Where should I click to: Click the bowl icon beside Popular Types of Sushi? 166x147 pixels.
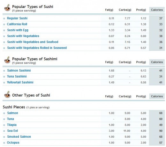(7, 8)
